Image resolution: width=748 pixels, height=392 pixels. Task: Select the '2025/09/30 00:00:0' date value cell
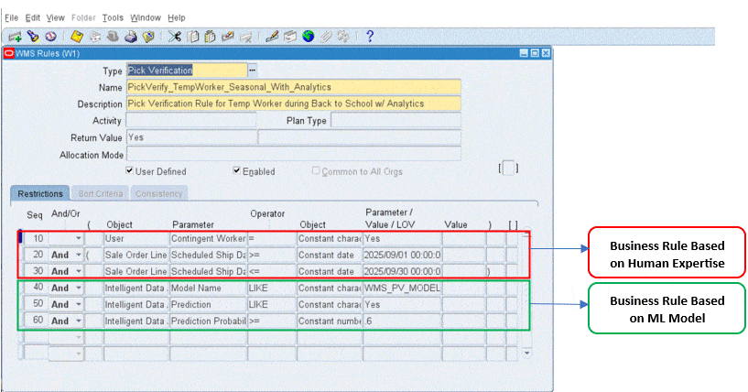pyautogui.click(x=402, y=271)
